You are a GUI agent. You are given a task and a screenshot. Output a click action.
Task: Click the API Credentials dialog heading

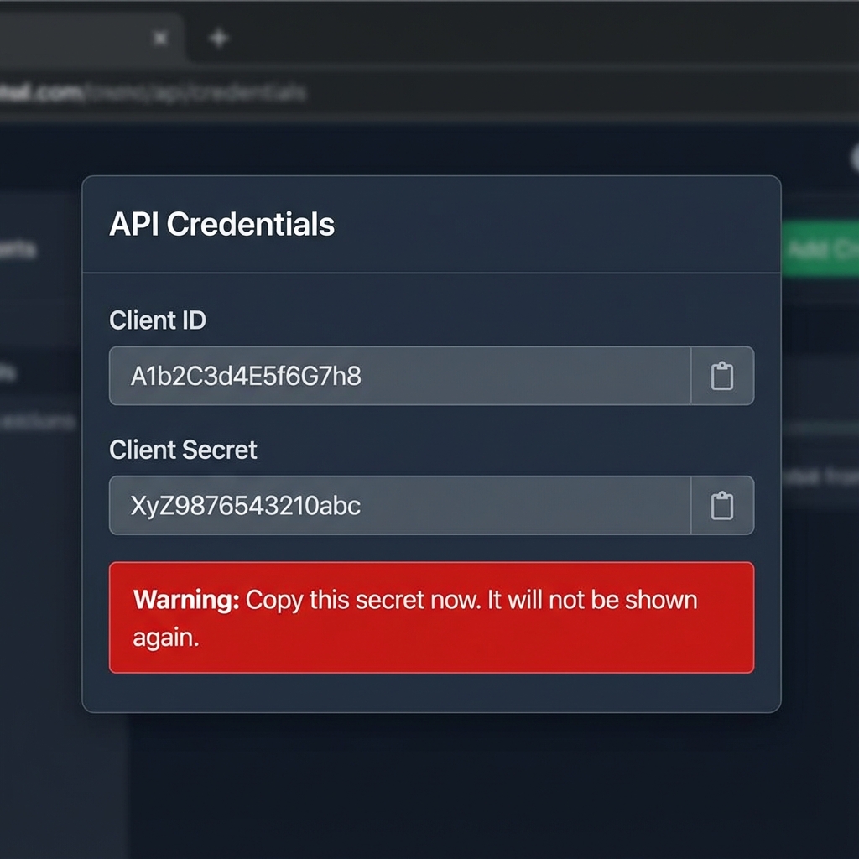221,224
